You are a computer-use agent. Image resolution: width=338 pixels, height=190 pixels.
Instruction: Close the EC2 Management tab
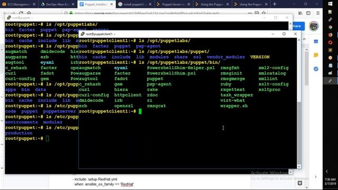(x=34, y=4)
